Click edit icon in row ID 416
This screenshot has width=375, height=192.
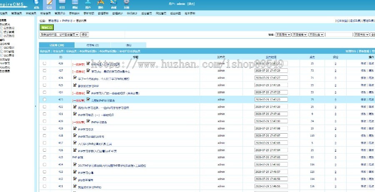(x=75, y=150)
